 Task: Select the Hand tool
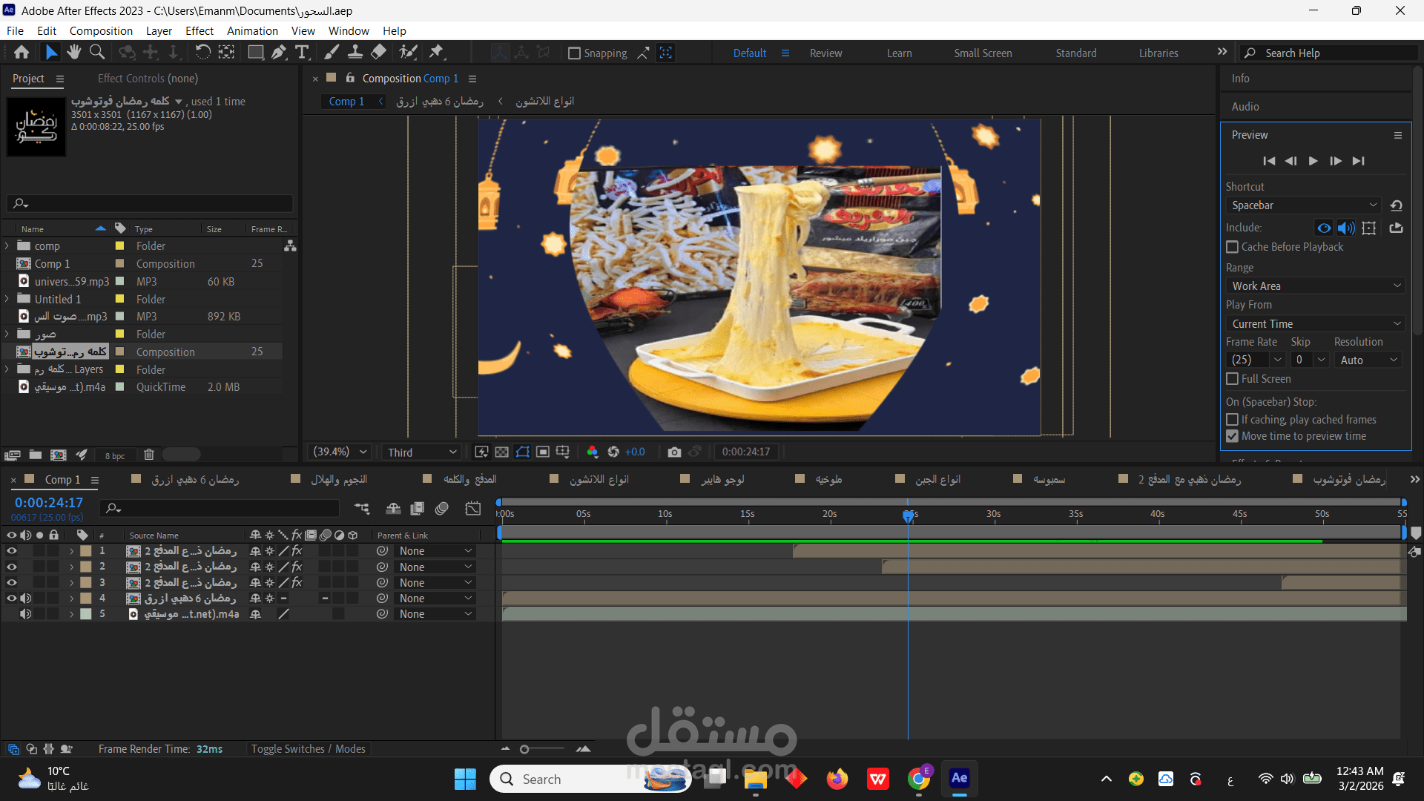tap(73, 52)
